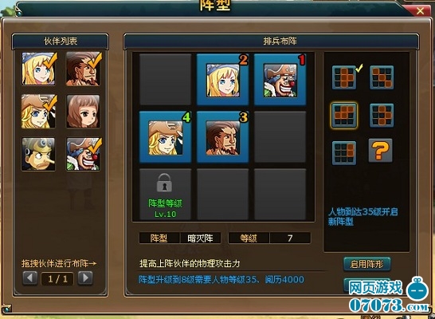Click the clown pirate in formation slot 1
Screen dimensions: 435x319
pos(280,80)
